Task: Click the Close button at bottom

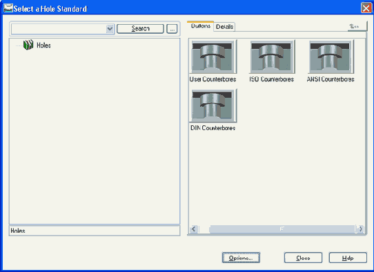Action: [303, 258]
